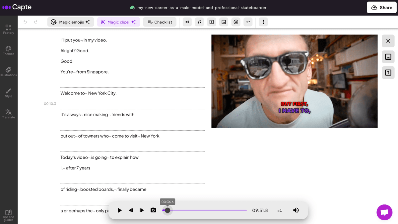
Task: Click the Share button
Action: coord(381,7)
